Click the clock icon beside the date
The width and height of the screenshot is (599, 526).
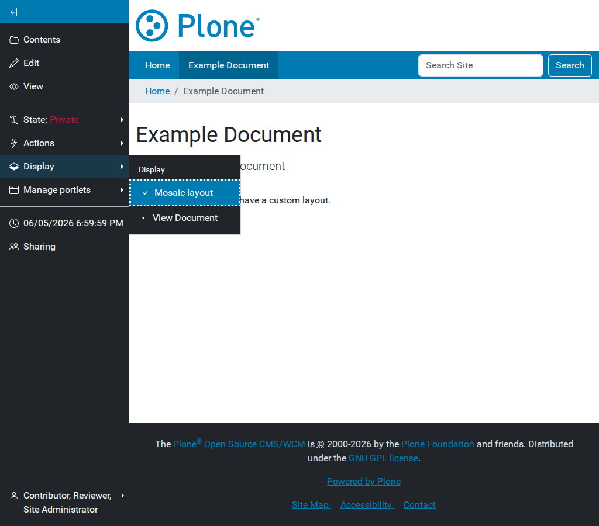click(x=14, y=223)
